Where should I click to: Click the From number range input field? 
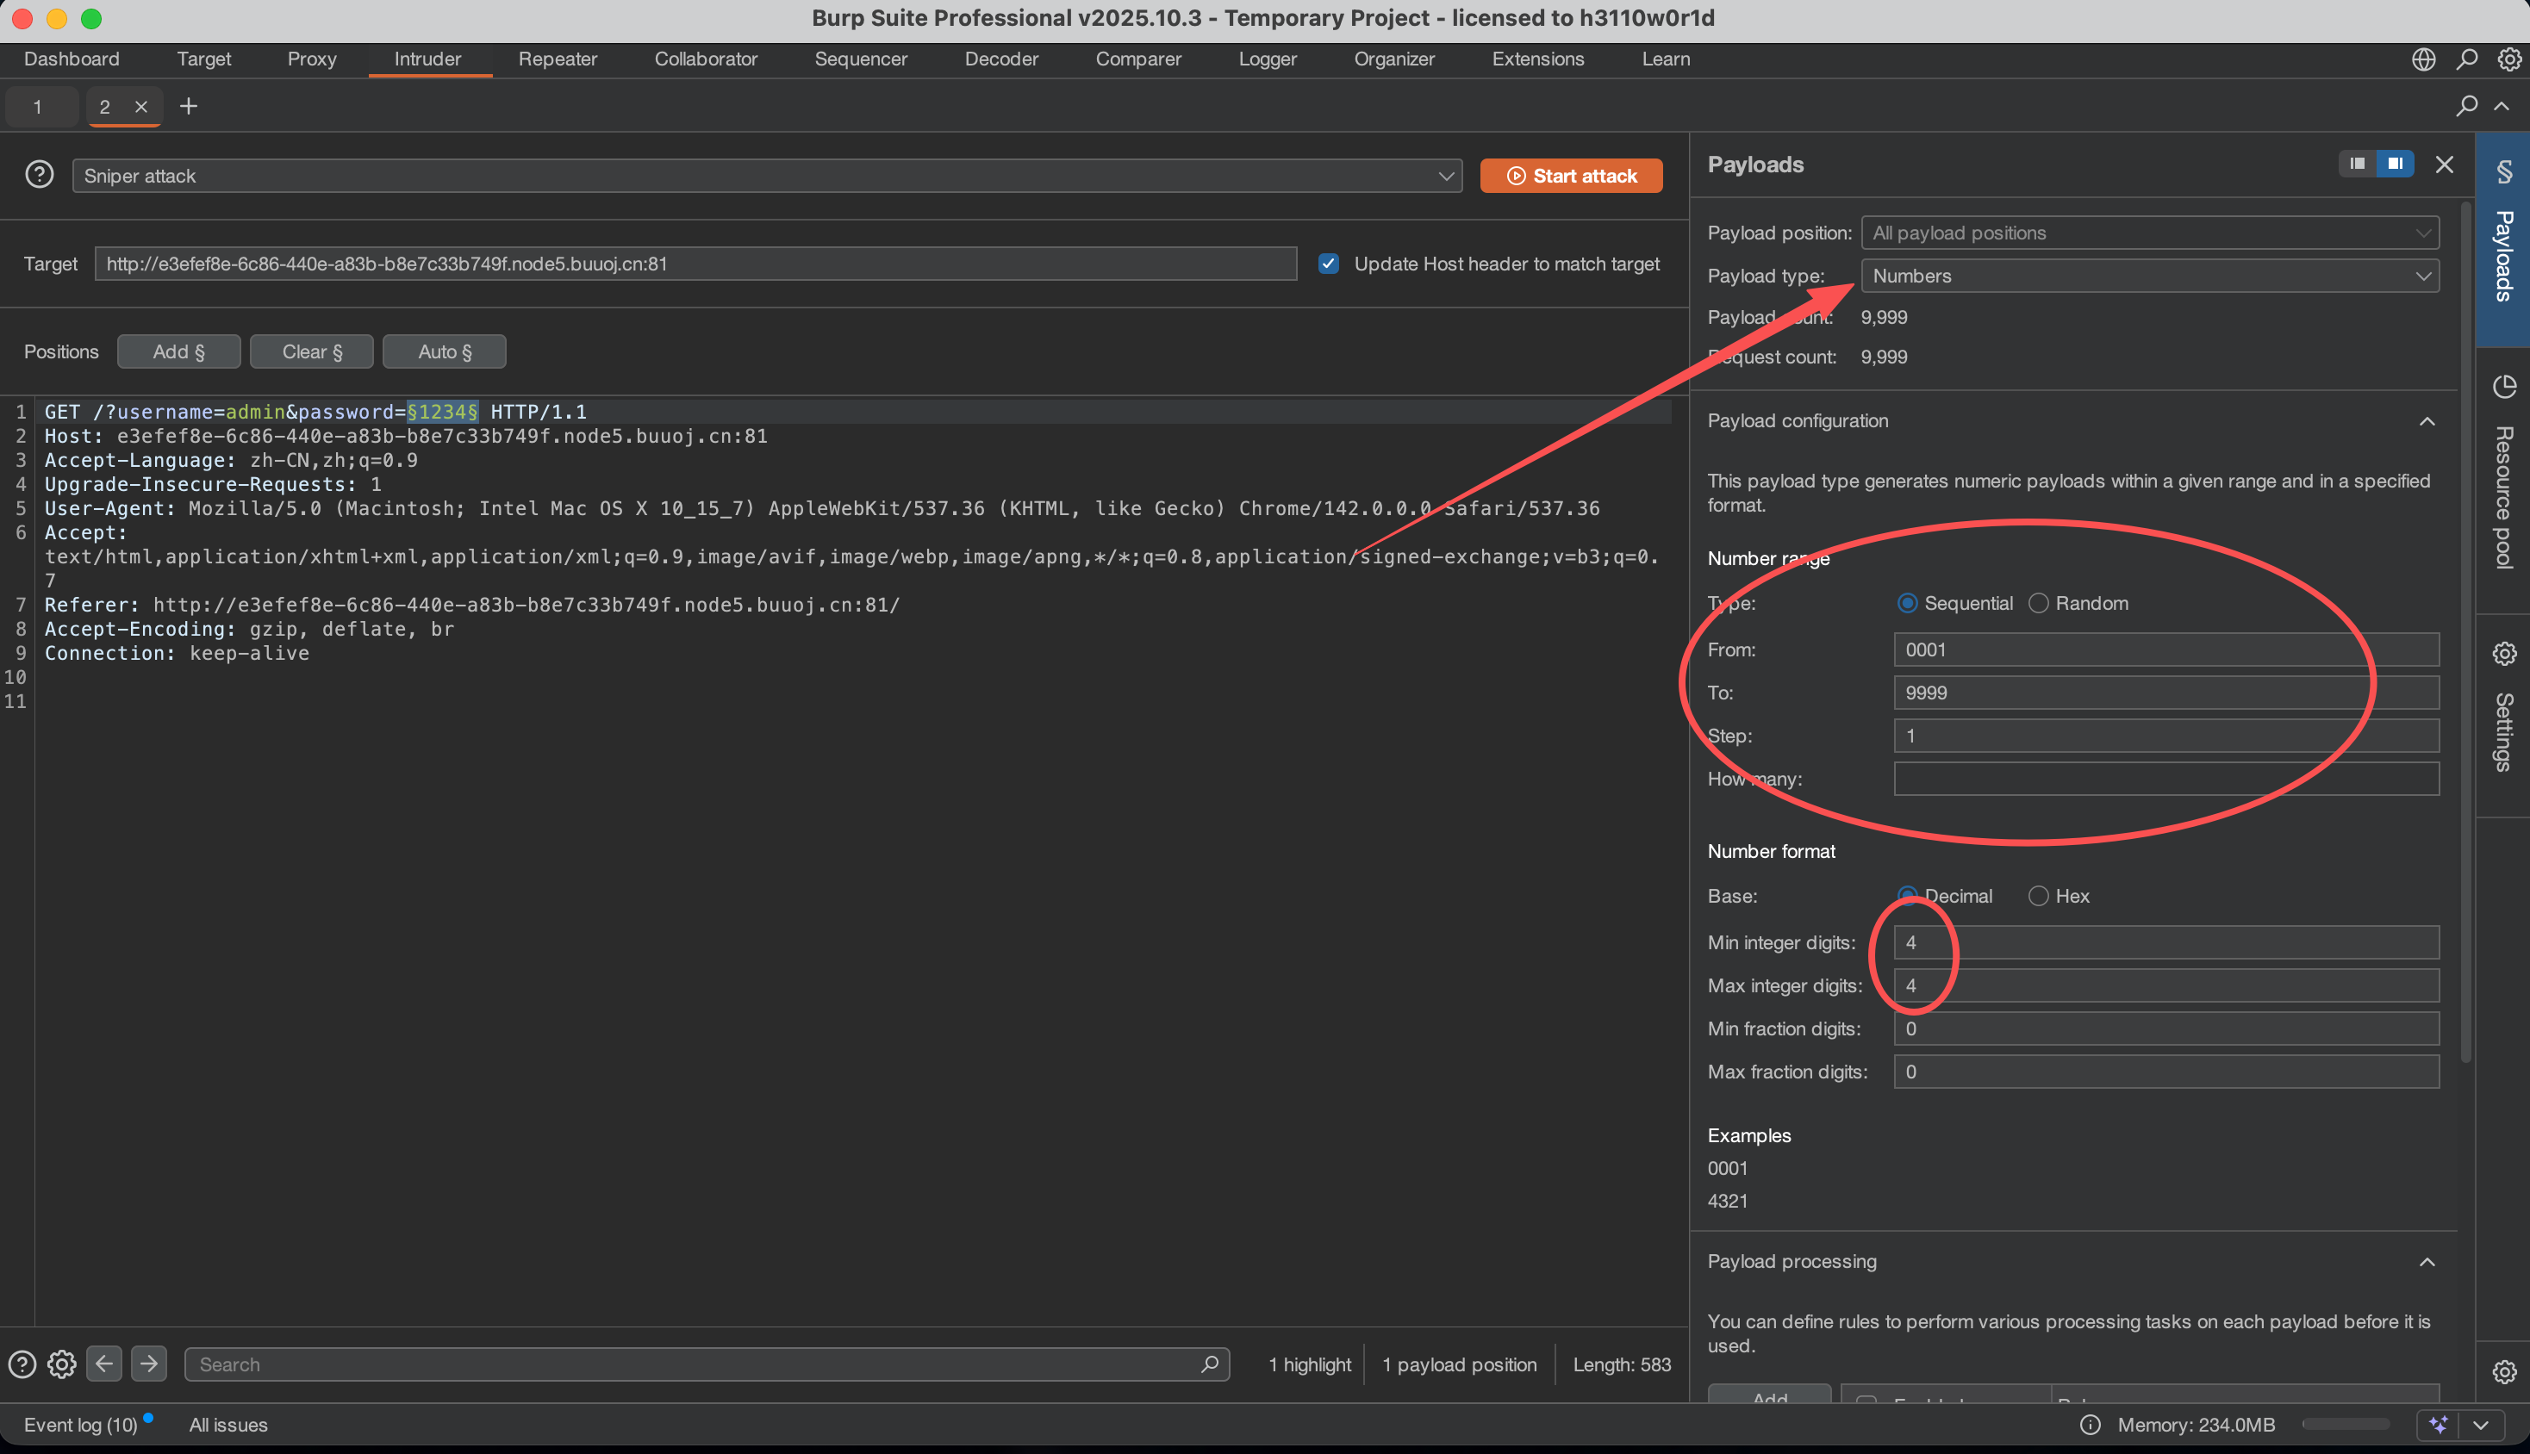(x=2165, y=649)
